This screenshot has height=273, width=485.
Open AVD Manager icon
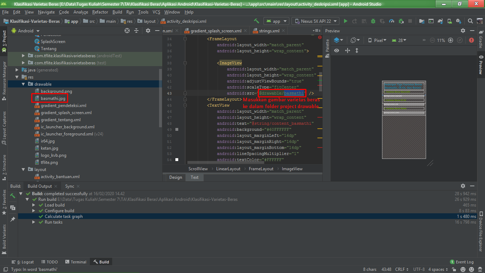click(x=449, y=21)
